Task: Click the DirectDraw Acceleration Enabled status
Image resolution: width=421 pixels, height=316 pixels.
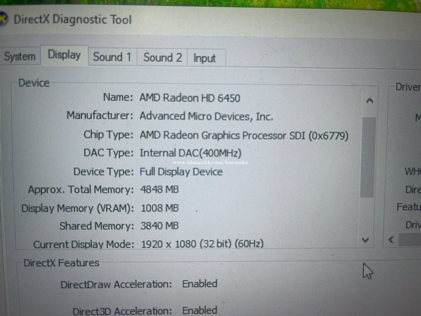Action: (200, 284)
